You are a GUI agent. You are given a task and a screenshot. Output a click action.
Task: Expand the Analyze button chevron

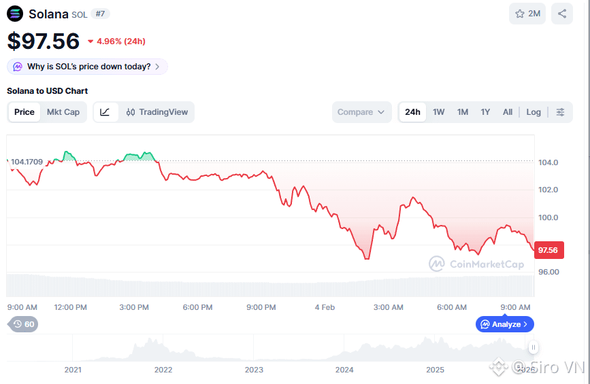[525, 324]
